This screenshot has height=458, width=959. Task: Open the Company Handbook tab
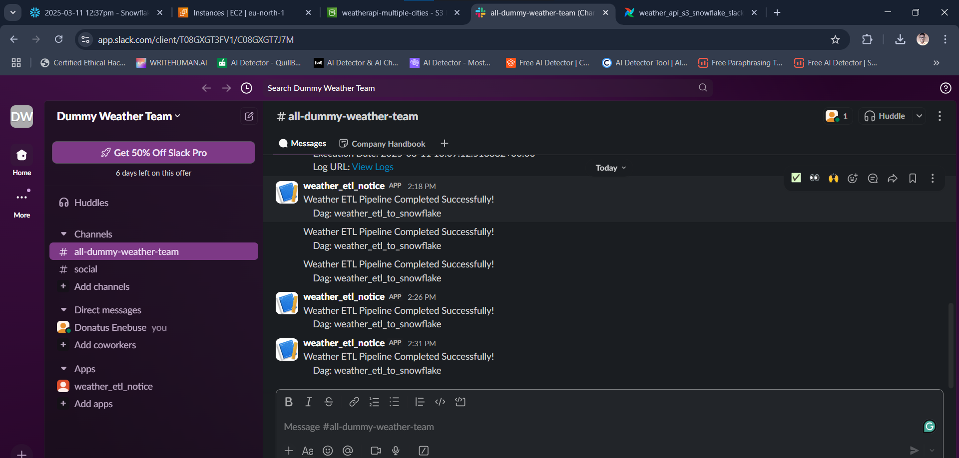coord(382,144)
